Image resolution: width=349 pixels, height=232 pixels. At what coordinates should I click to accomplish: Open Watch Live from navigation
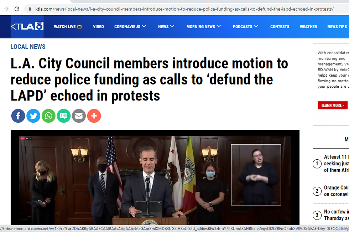pos(68,26)
